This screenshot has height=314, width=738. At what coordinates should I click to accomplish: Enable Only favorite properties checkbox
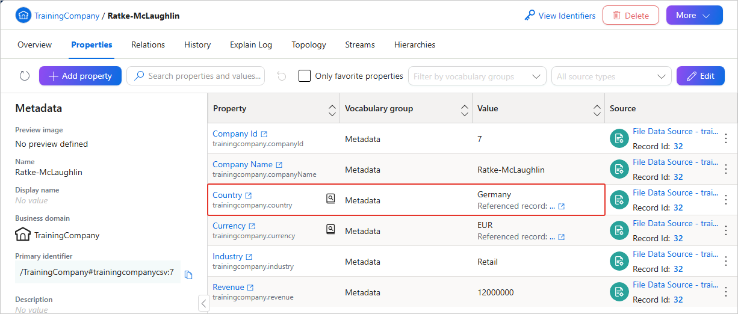[305, 76]
